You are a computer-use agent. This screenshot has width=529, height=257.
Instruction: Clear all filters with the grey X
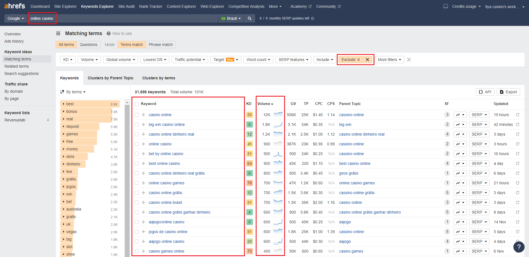pos(409,60)
